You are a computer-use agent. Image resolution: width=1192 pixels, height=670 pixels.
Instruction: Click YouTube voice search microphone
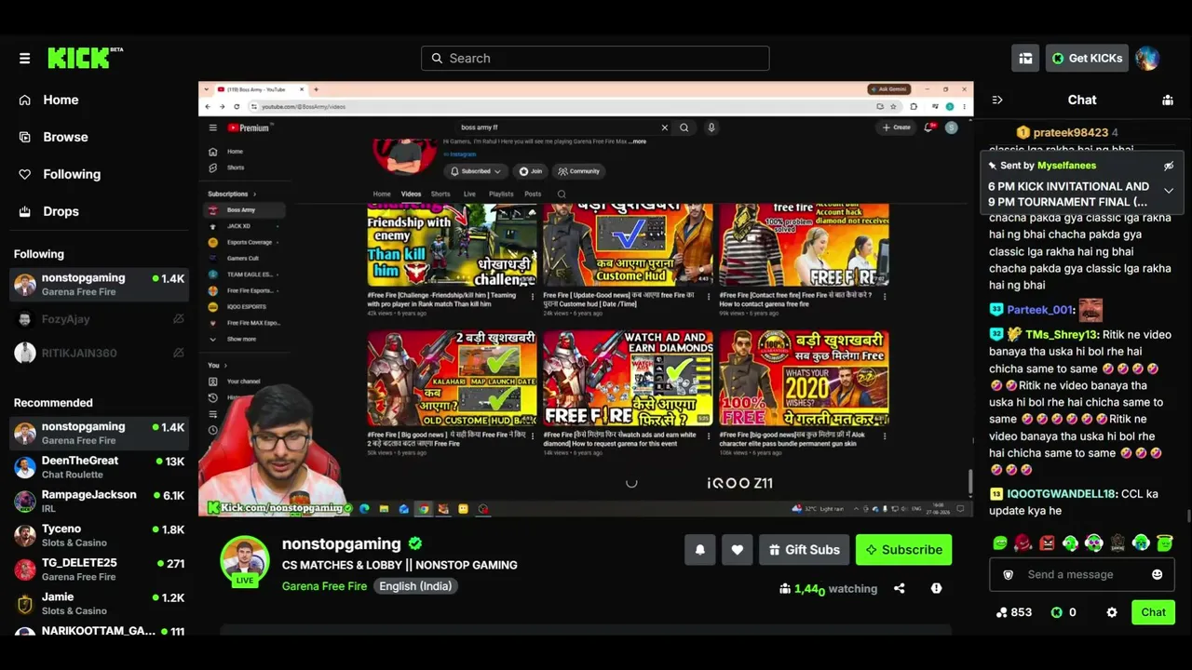[x=711, y=127]
